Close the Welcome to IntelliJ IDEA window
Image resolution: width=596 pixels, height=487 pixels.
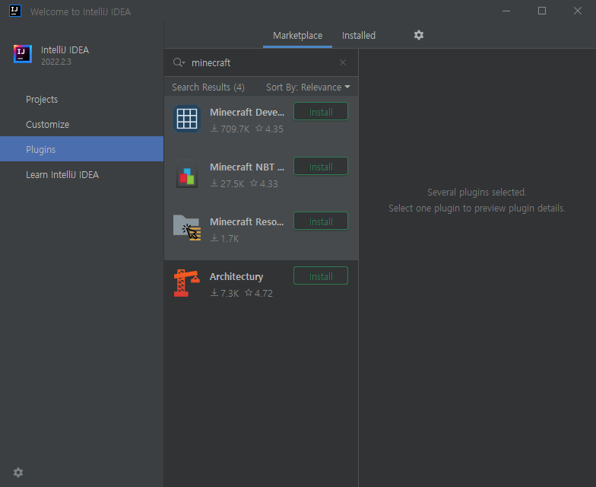pos(578,11)
